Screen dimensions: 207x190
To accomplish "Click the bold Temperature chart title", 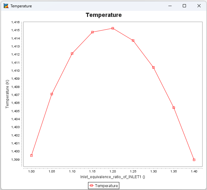I will point(104,15).
